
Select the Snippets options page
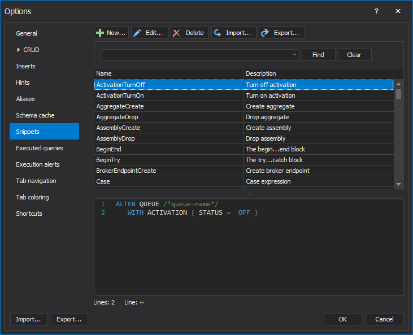(x=44, y=132)
